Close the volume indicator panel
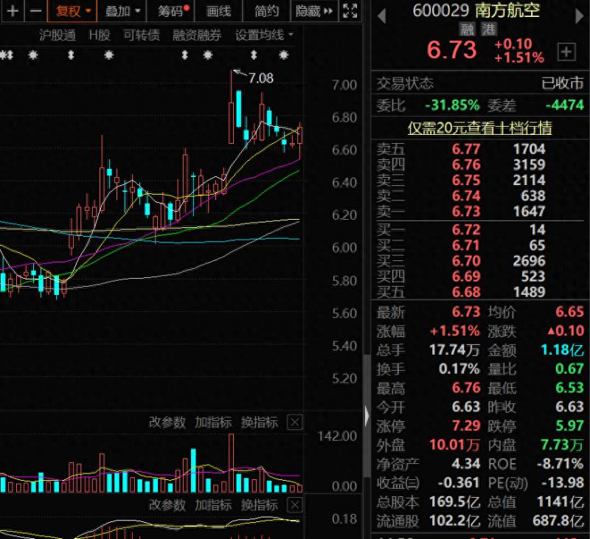Image resolution: width=590 pixels, height=539 pixels. tap(294, 422)
